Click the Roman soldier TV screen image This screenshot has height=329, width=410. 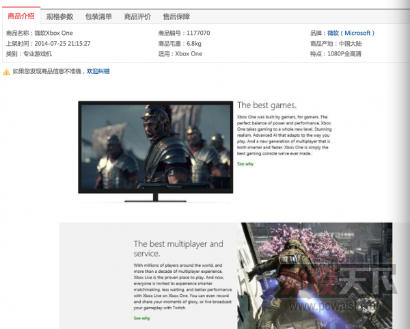(156, 151)
